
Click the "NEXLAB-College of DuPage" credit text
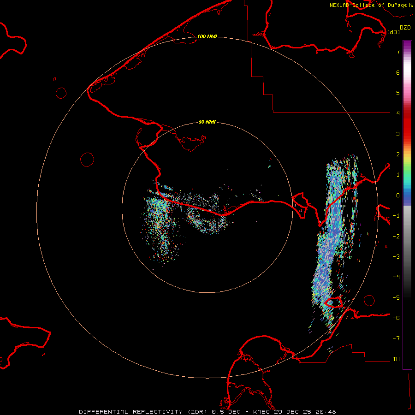[x=368, y=5]
